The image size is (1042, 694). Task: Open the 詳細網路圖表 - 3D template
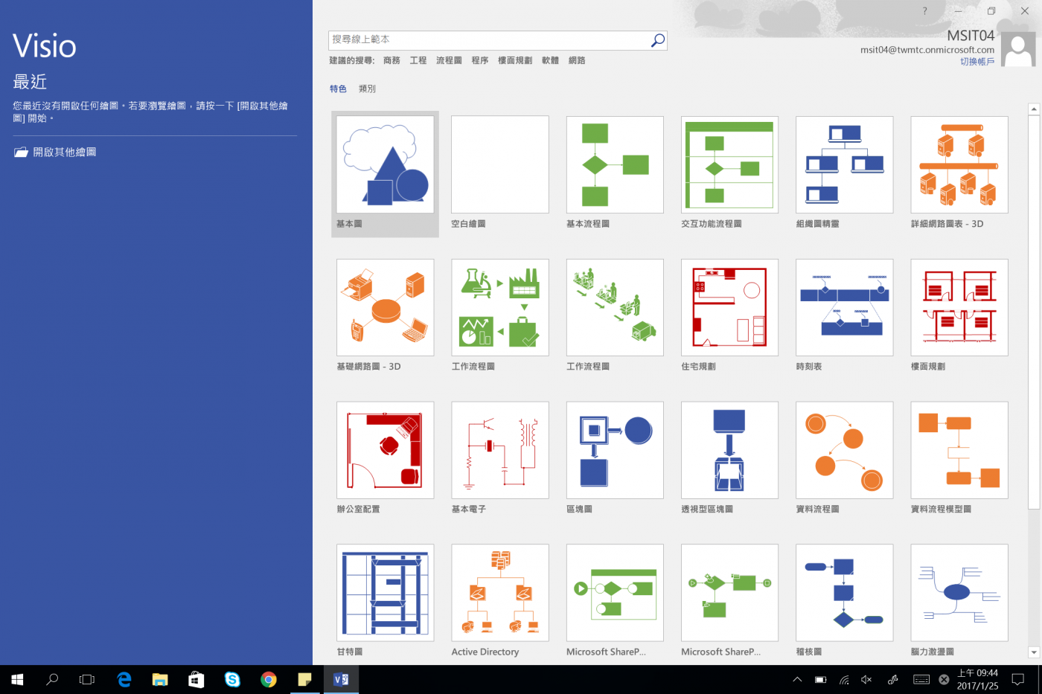coord(959,164)
